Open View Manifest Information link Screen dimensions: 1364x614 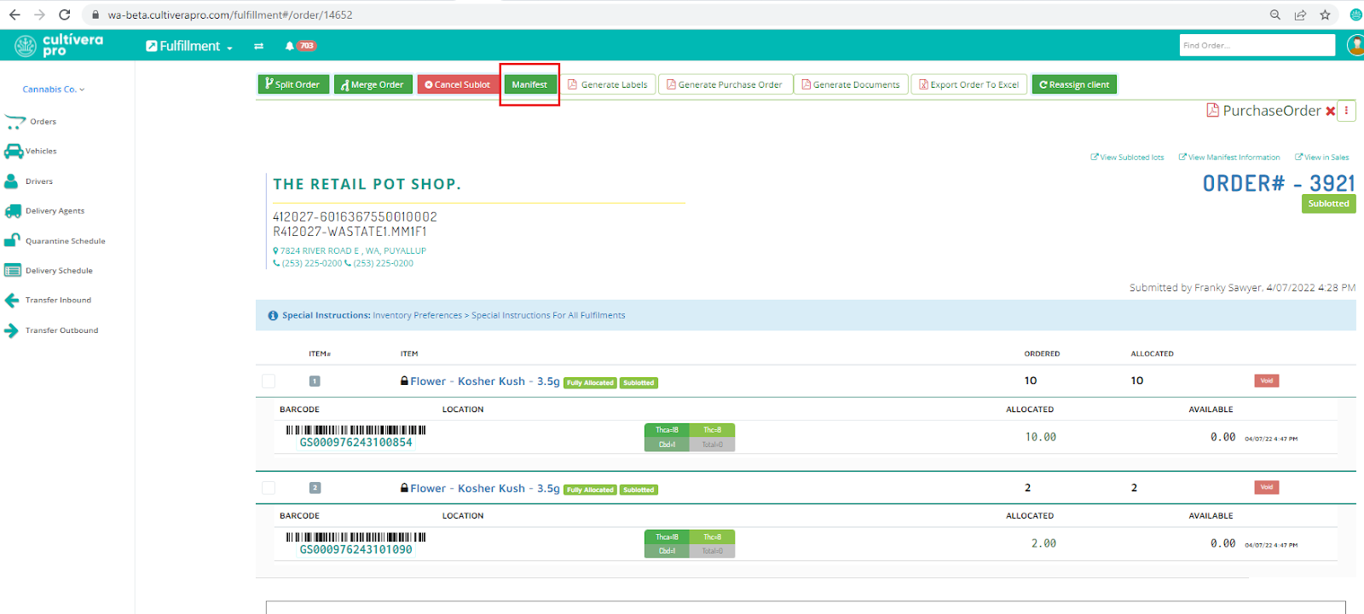coord(1229,158)
